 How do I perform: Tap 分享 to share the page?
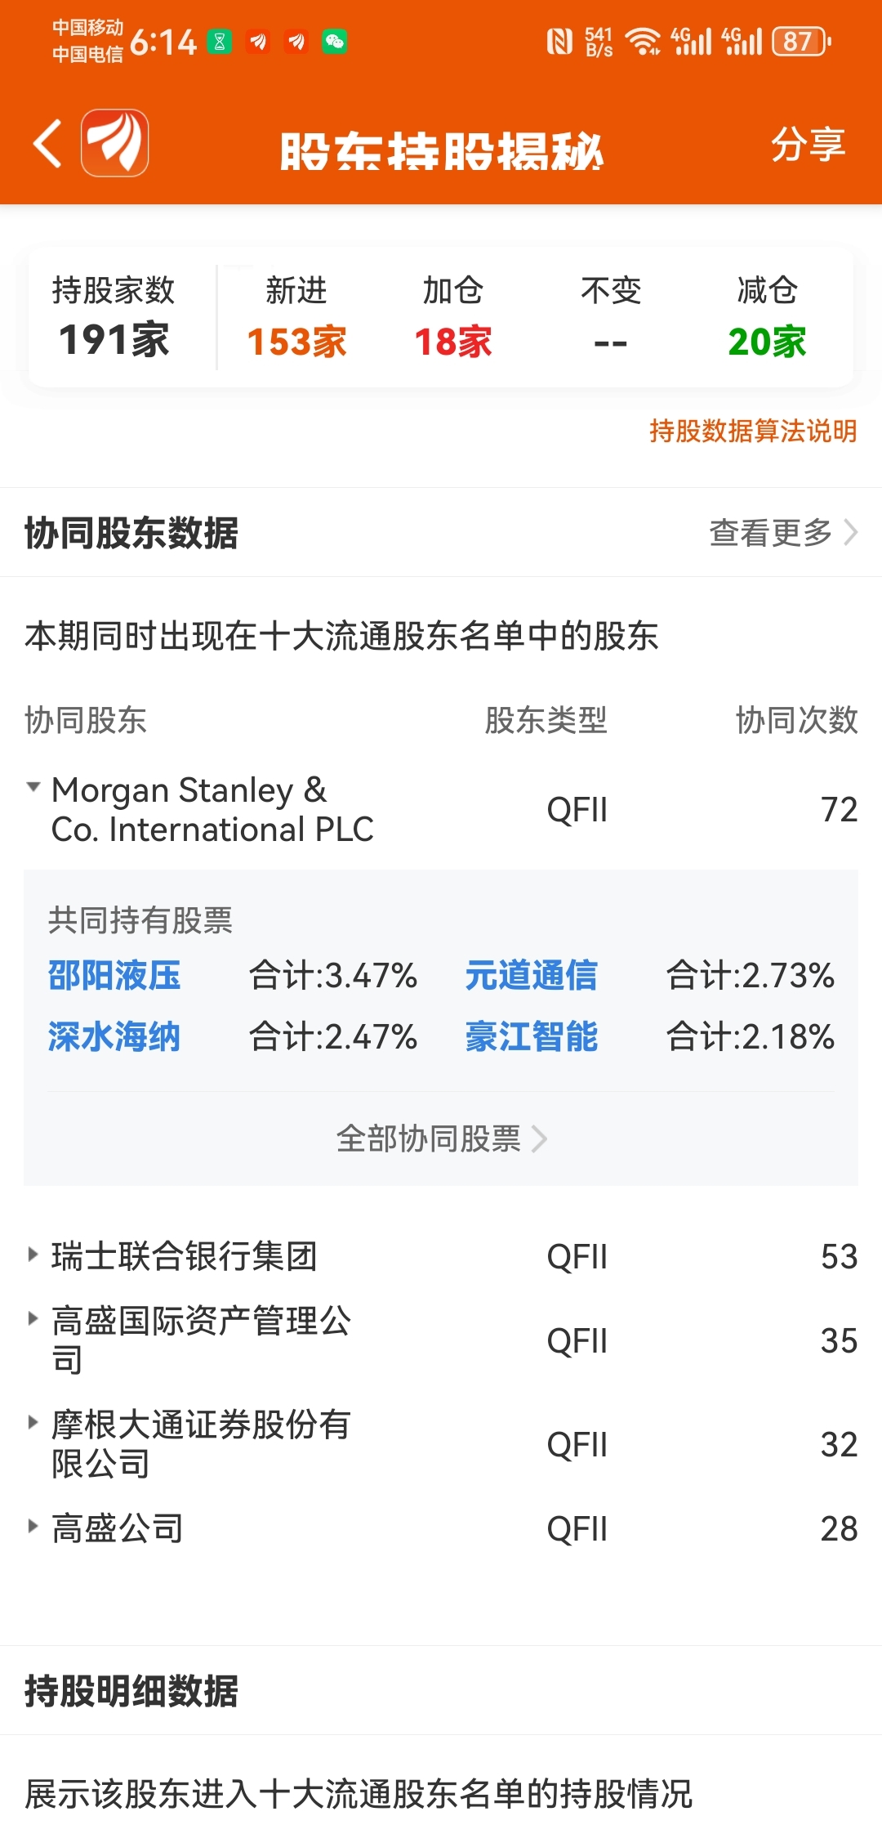pyautogui.click(x=808, y=145)
